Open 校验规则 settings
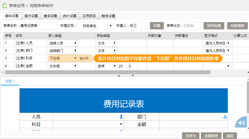The height and width of the screenshot is (139, 249). (237, 26)
